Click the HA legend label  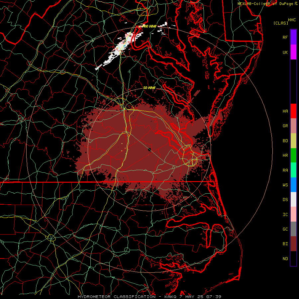click(285, 111)
